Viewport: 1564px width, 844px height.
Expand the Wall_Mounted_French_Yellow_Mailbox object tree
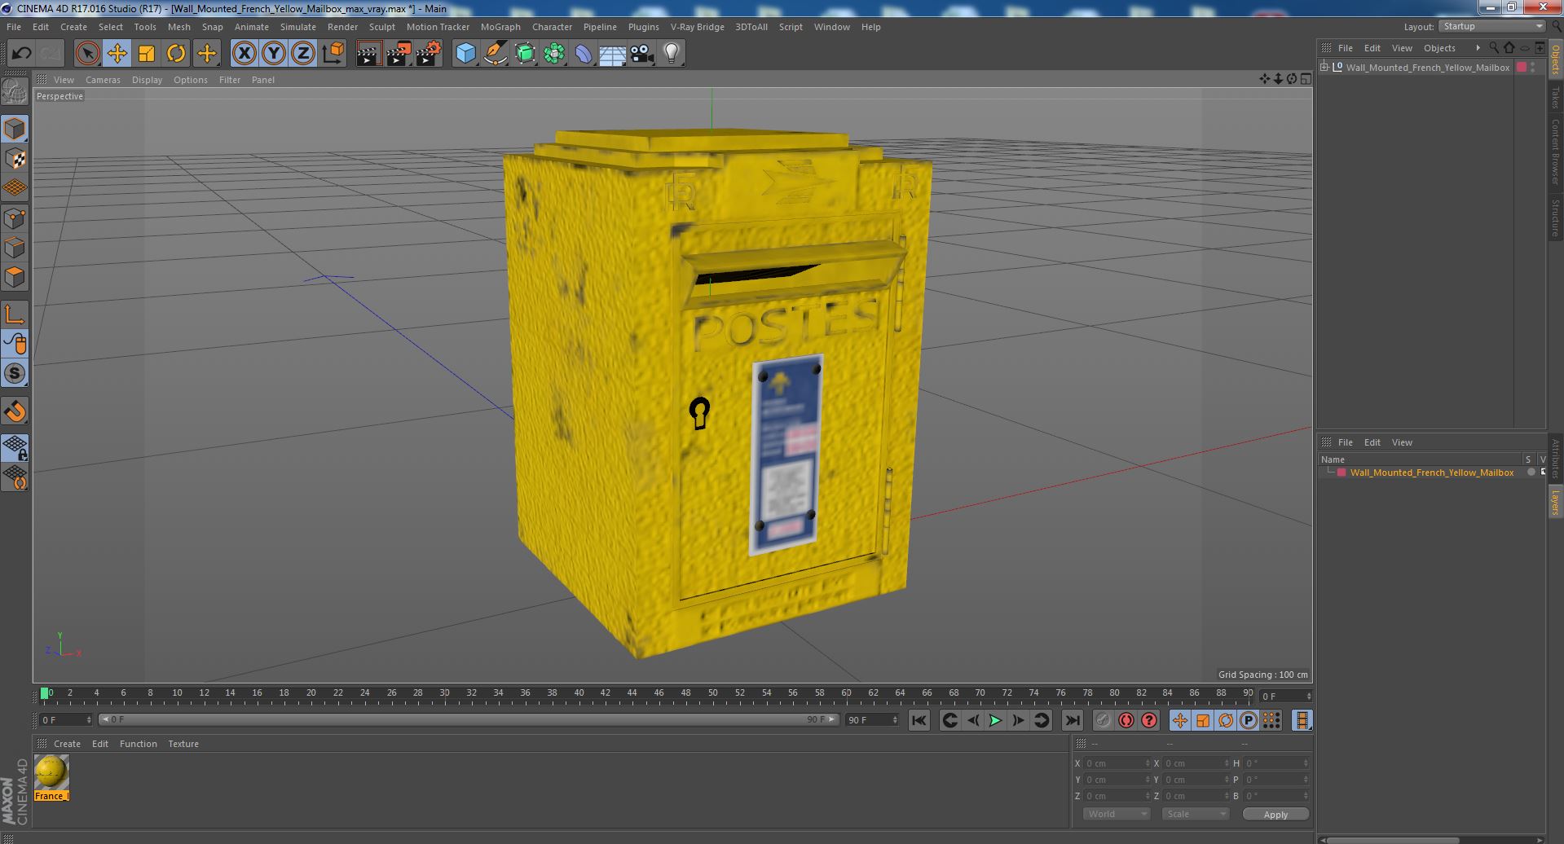[x=1324, y=68]
